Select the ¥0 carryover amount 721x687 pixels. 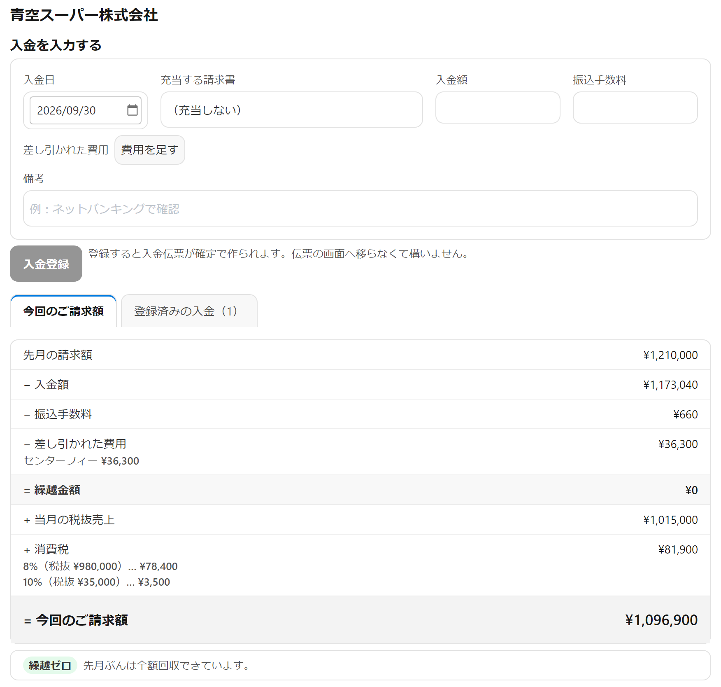(691, 490)
